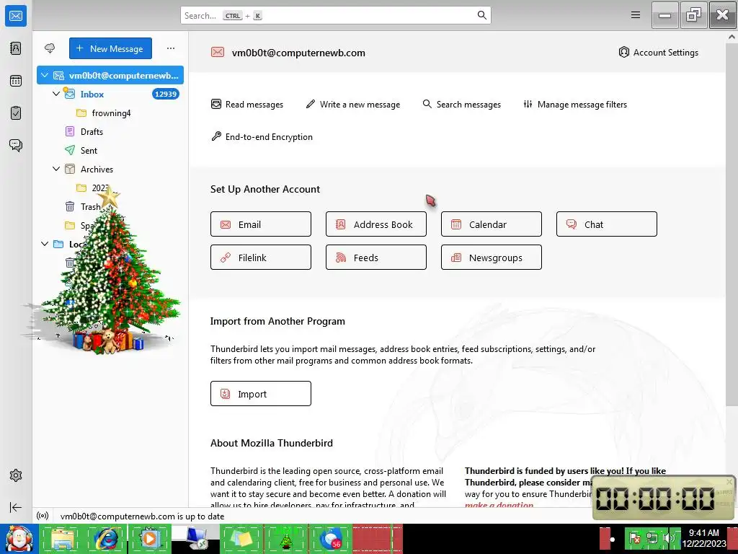The image size is (738, 554).
Task: Set up an Address Book
Action: click(376, 224)
